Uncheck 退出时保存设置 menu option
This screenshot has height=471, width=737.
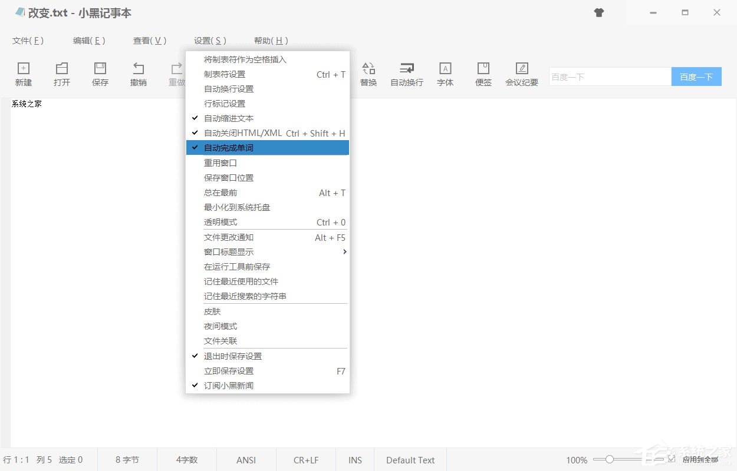pos(233,356)
